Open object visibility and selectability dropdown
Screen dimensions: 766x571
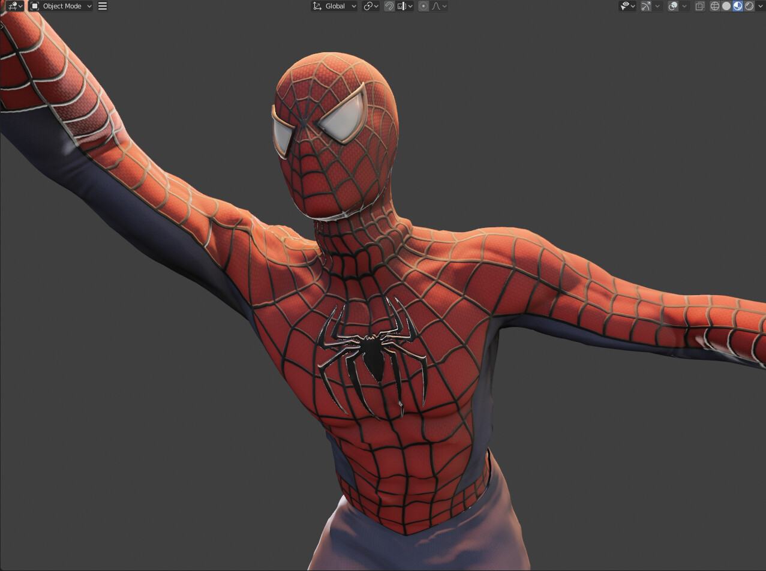[x=627, y=6]
